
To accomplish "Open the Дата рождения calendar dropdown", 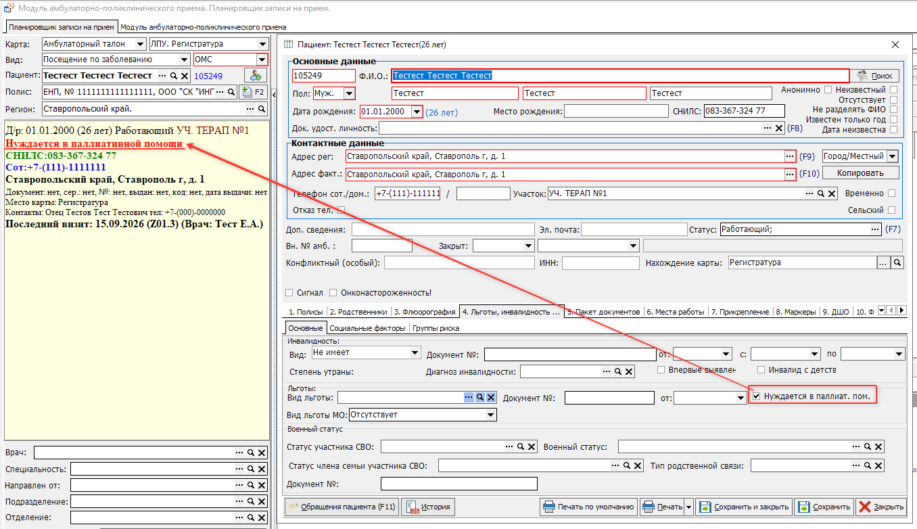I will [417, 112].
